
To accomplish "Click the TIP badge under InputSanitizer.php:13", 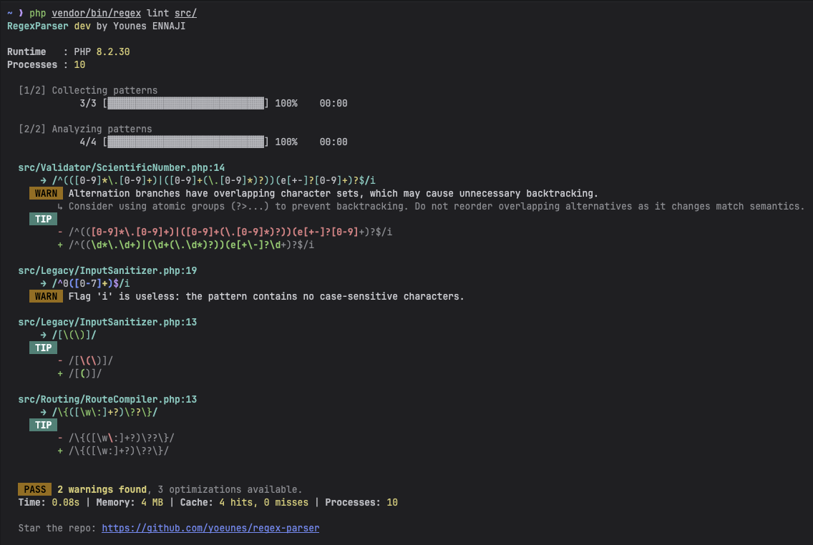I will (x=43, y=348).
